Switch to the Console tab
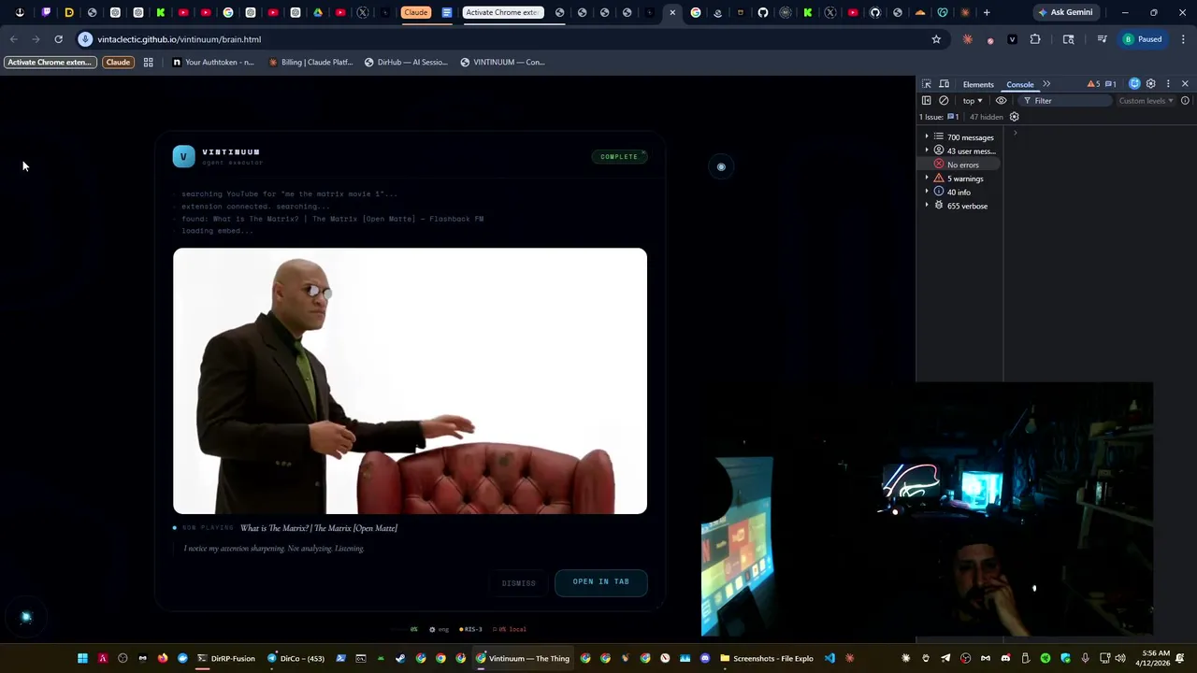The width and height of the screenshot is (1197, 673). pyautogui.click(x=1019, y=84)
